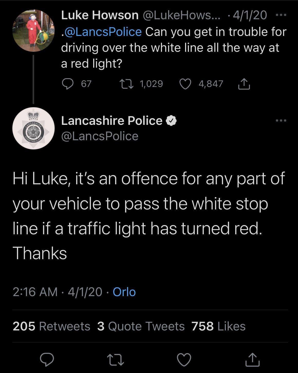
Task: Open the more options menu on the police reply
Action: click(x=281, y=120)
